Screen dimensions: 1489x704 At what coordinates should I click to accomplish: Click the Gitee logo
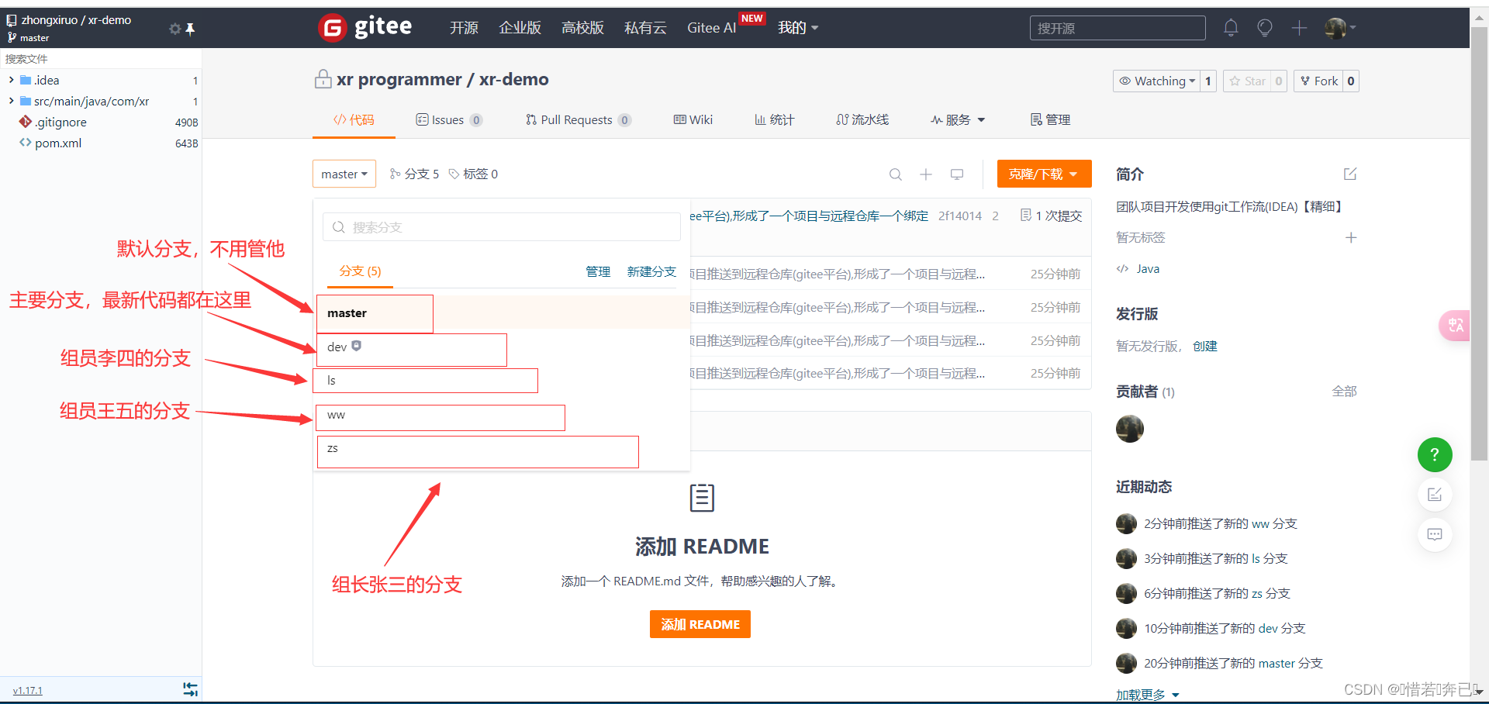(x=364, y=28)
